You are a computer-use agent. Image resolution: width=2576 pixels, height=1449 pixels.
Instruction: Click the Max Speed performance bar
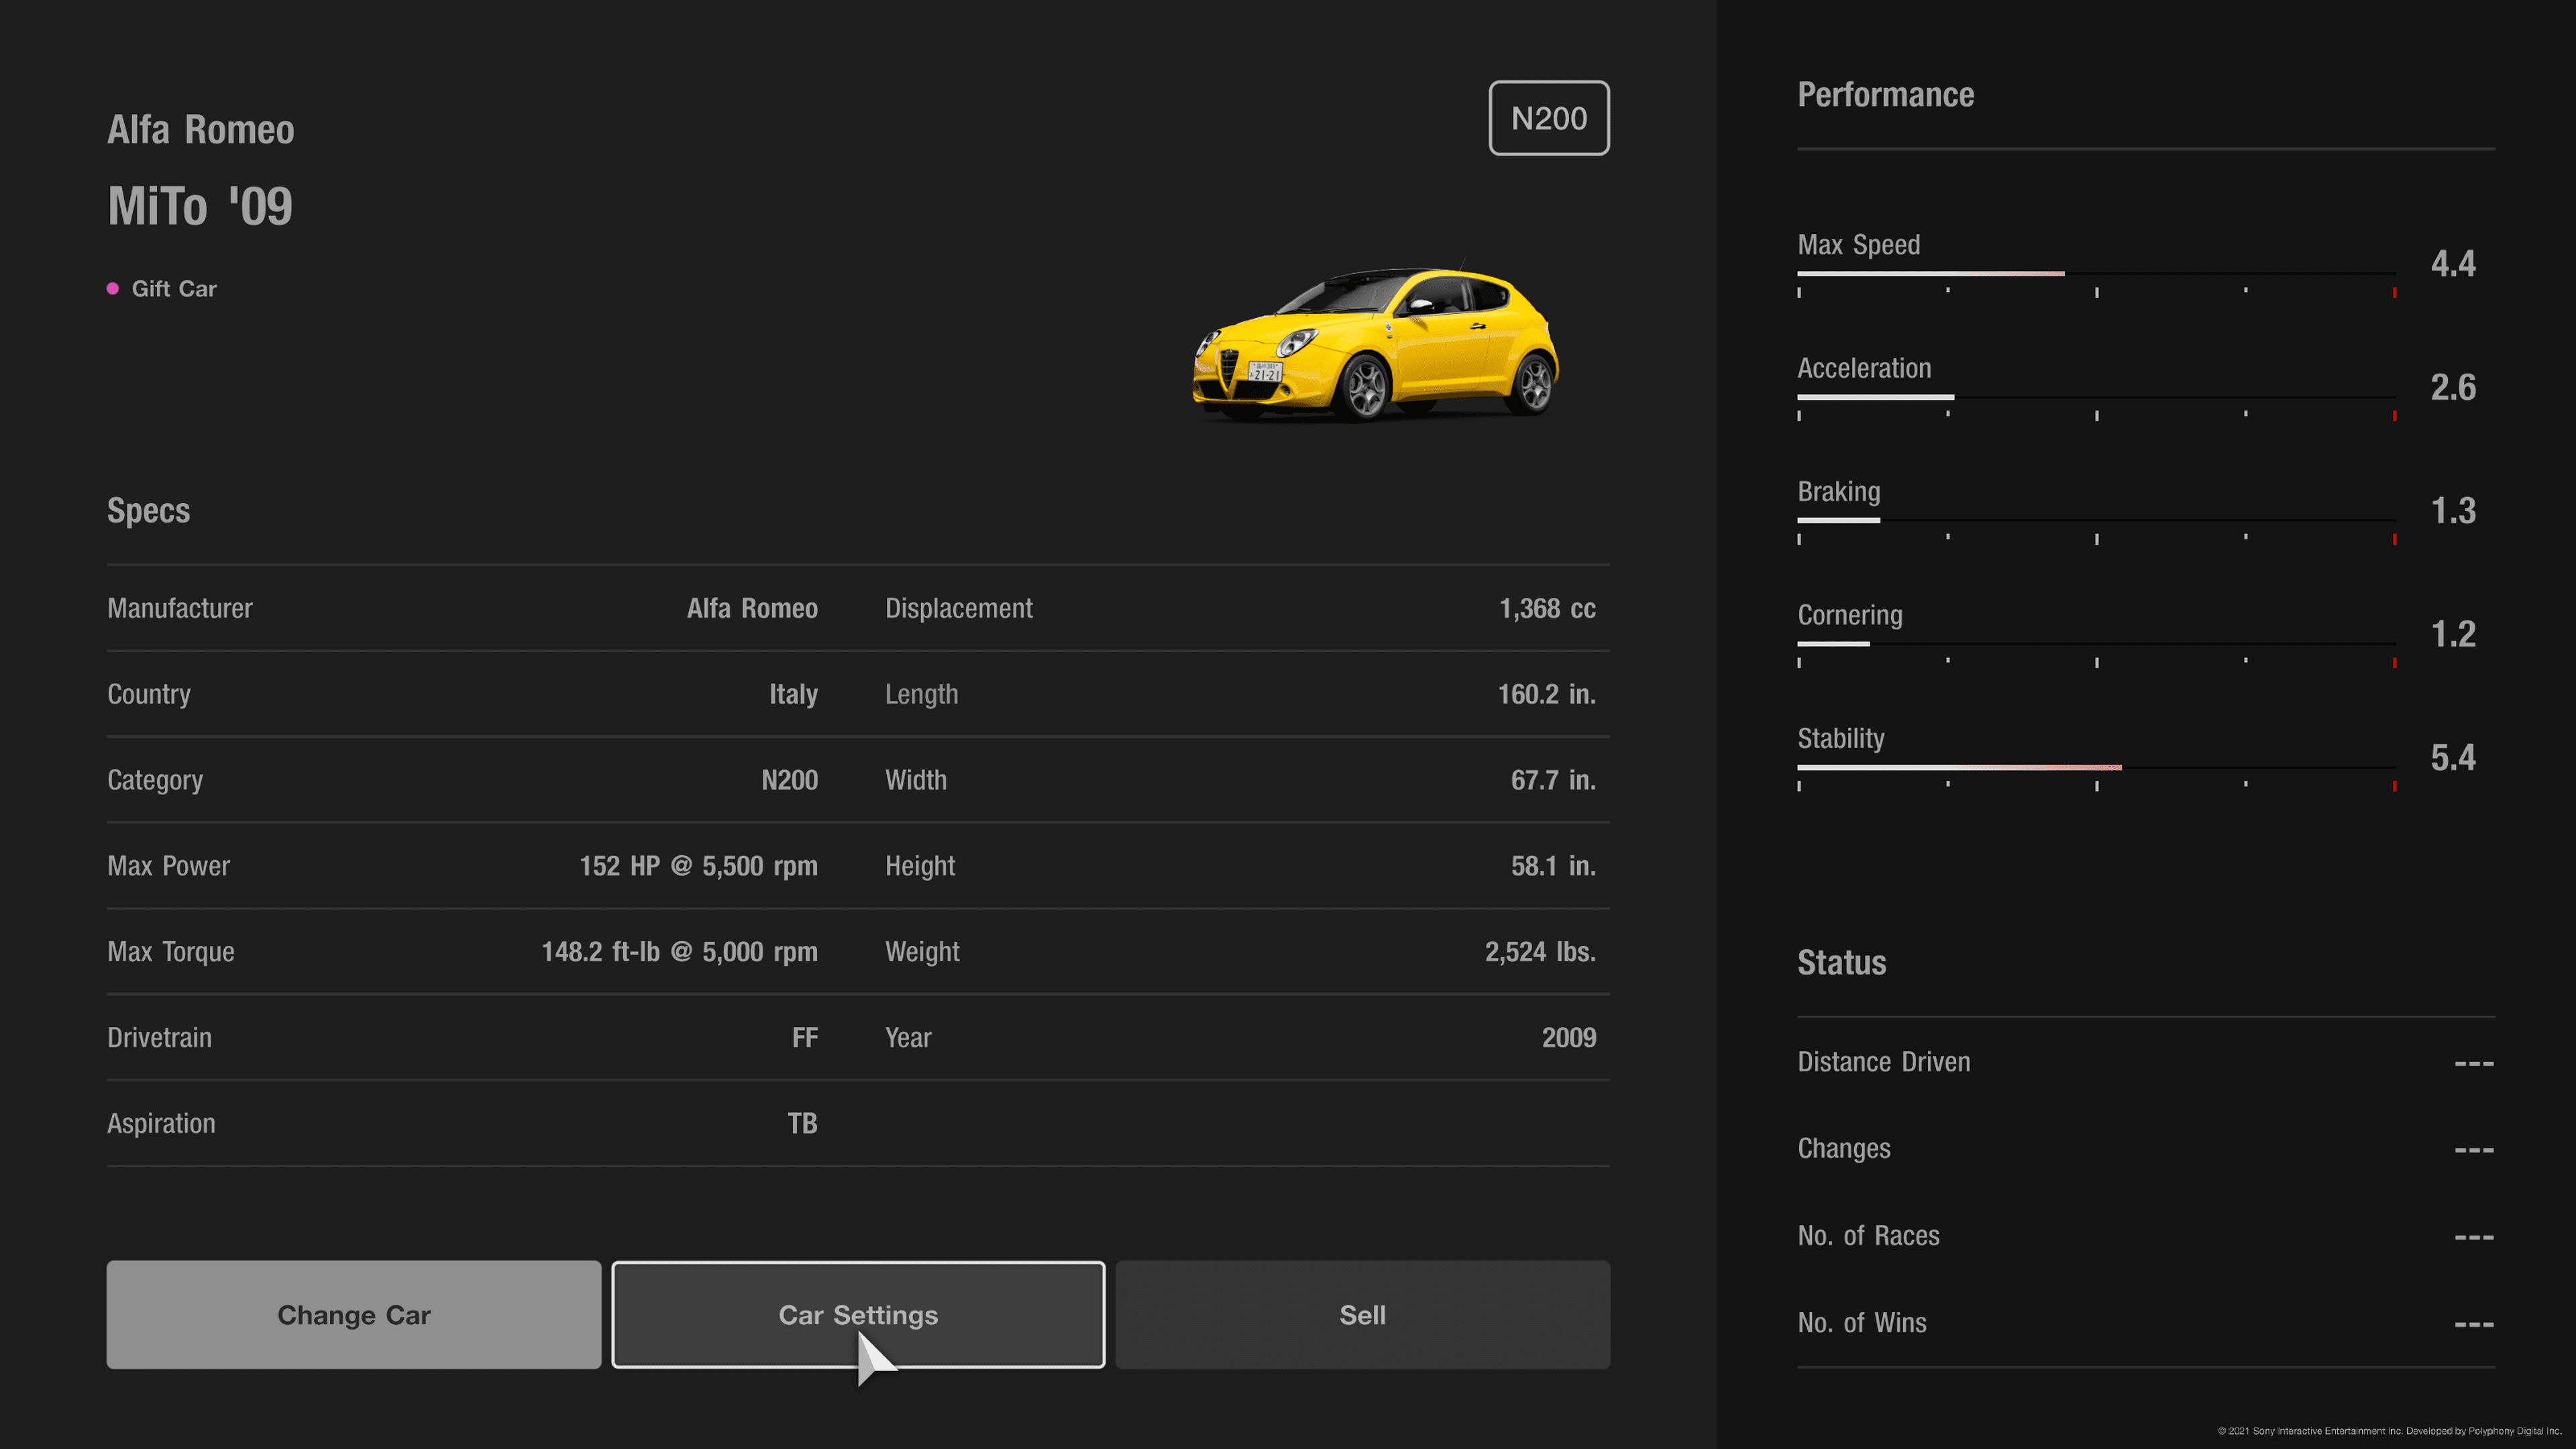(2096, 273)
